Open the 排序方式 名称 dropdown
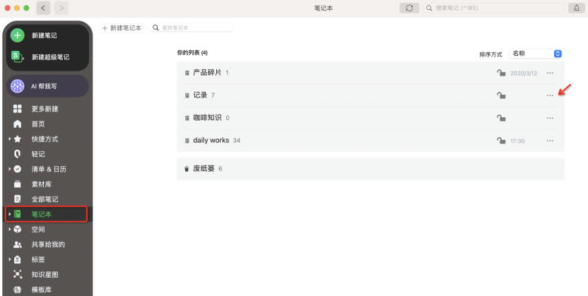588x296 pixels. click(x=535, y=54)
